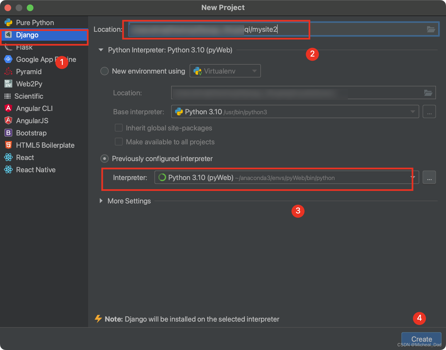This screenshot has height=350, width=446.
Task: Click ellipsis button beside Interpreter field
Action: [429, 177]
